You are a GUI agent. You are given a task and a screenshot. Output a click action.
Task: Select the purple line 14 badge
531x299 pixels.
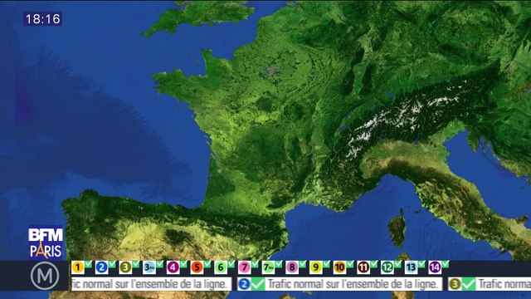pyautogui.click(x=435, y=267)
